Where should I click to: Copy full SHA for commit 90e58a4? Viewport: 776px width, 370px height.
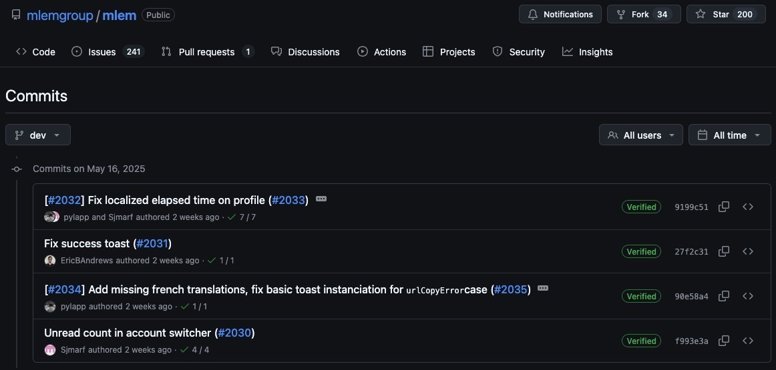(723, 296)
